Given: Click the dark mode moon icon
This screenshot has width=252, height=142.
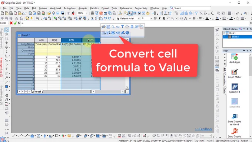Looking at the screenshot, I should [213, 13].
